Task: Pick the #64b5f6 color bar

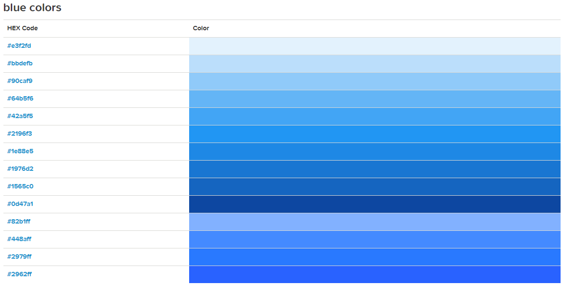Action: (x=375, y=99)
